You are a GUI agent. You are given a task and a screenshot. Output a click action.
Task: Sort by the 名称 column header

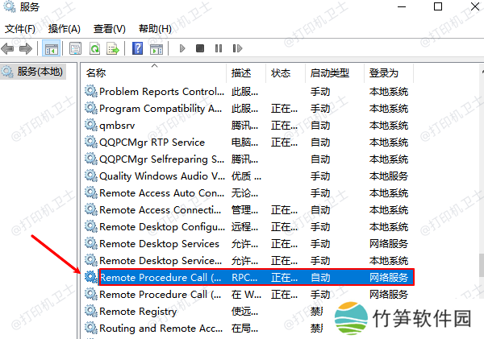tap(96, 72)
